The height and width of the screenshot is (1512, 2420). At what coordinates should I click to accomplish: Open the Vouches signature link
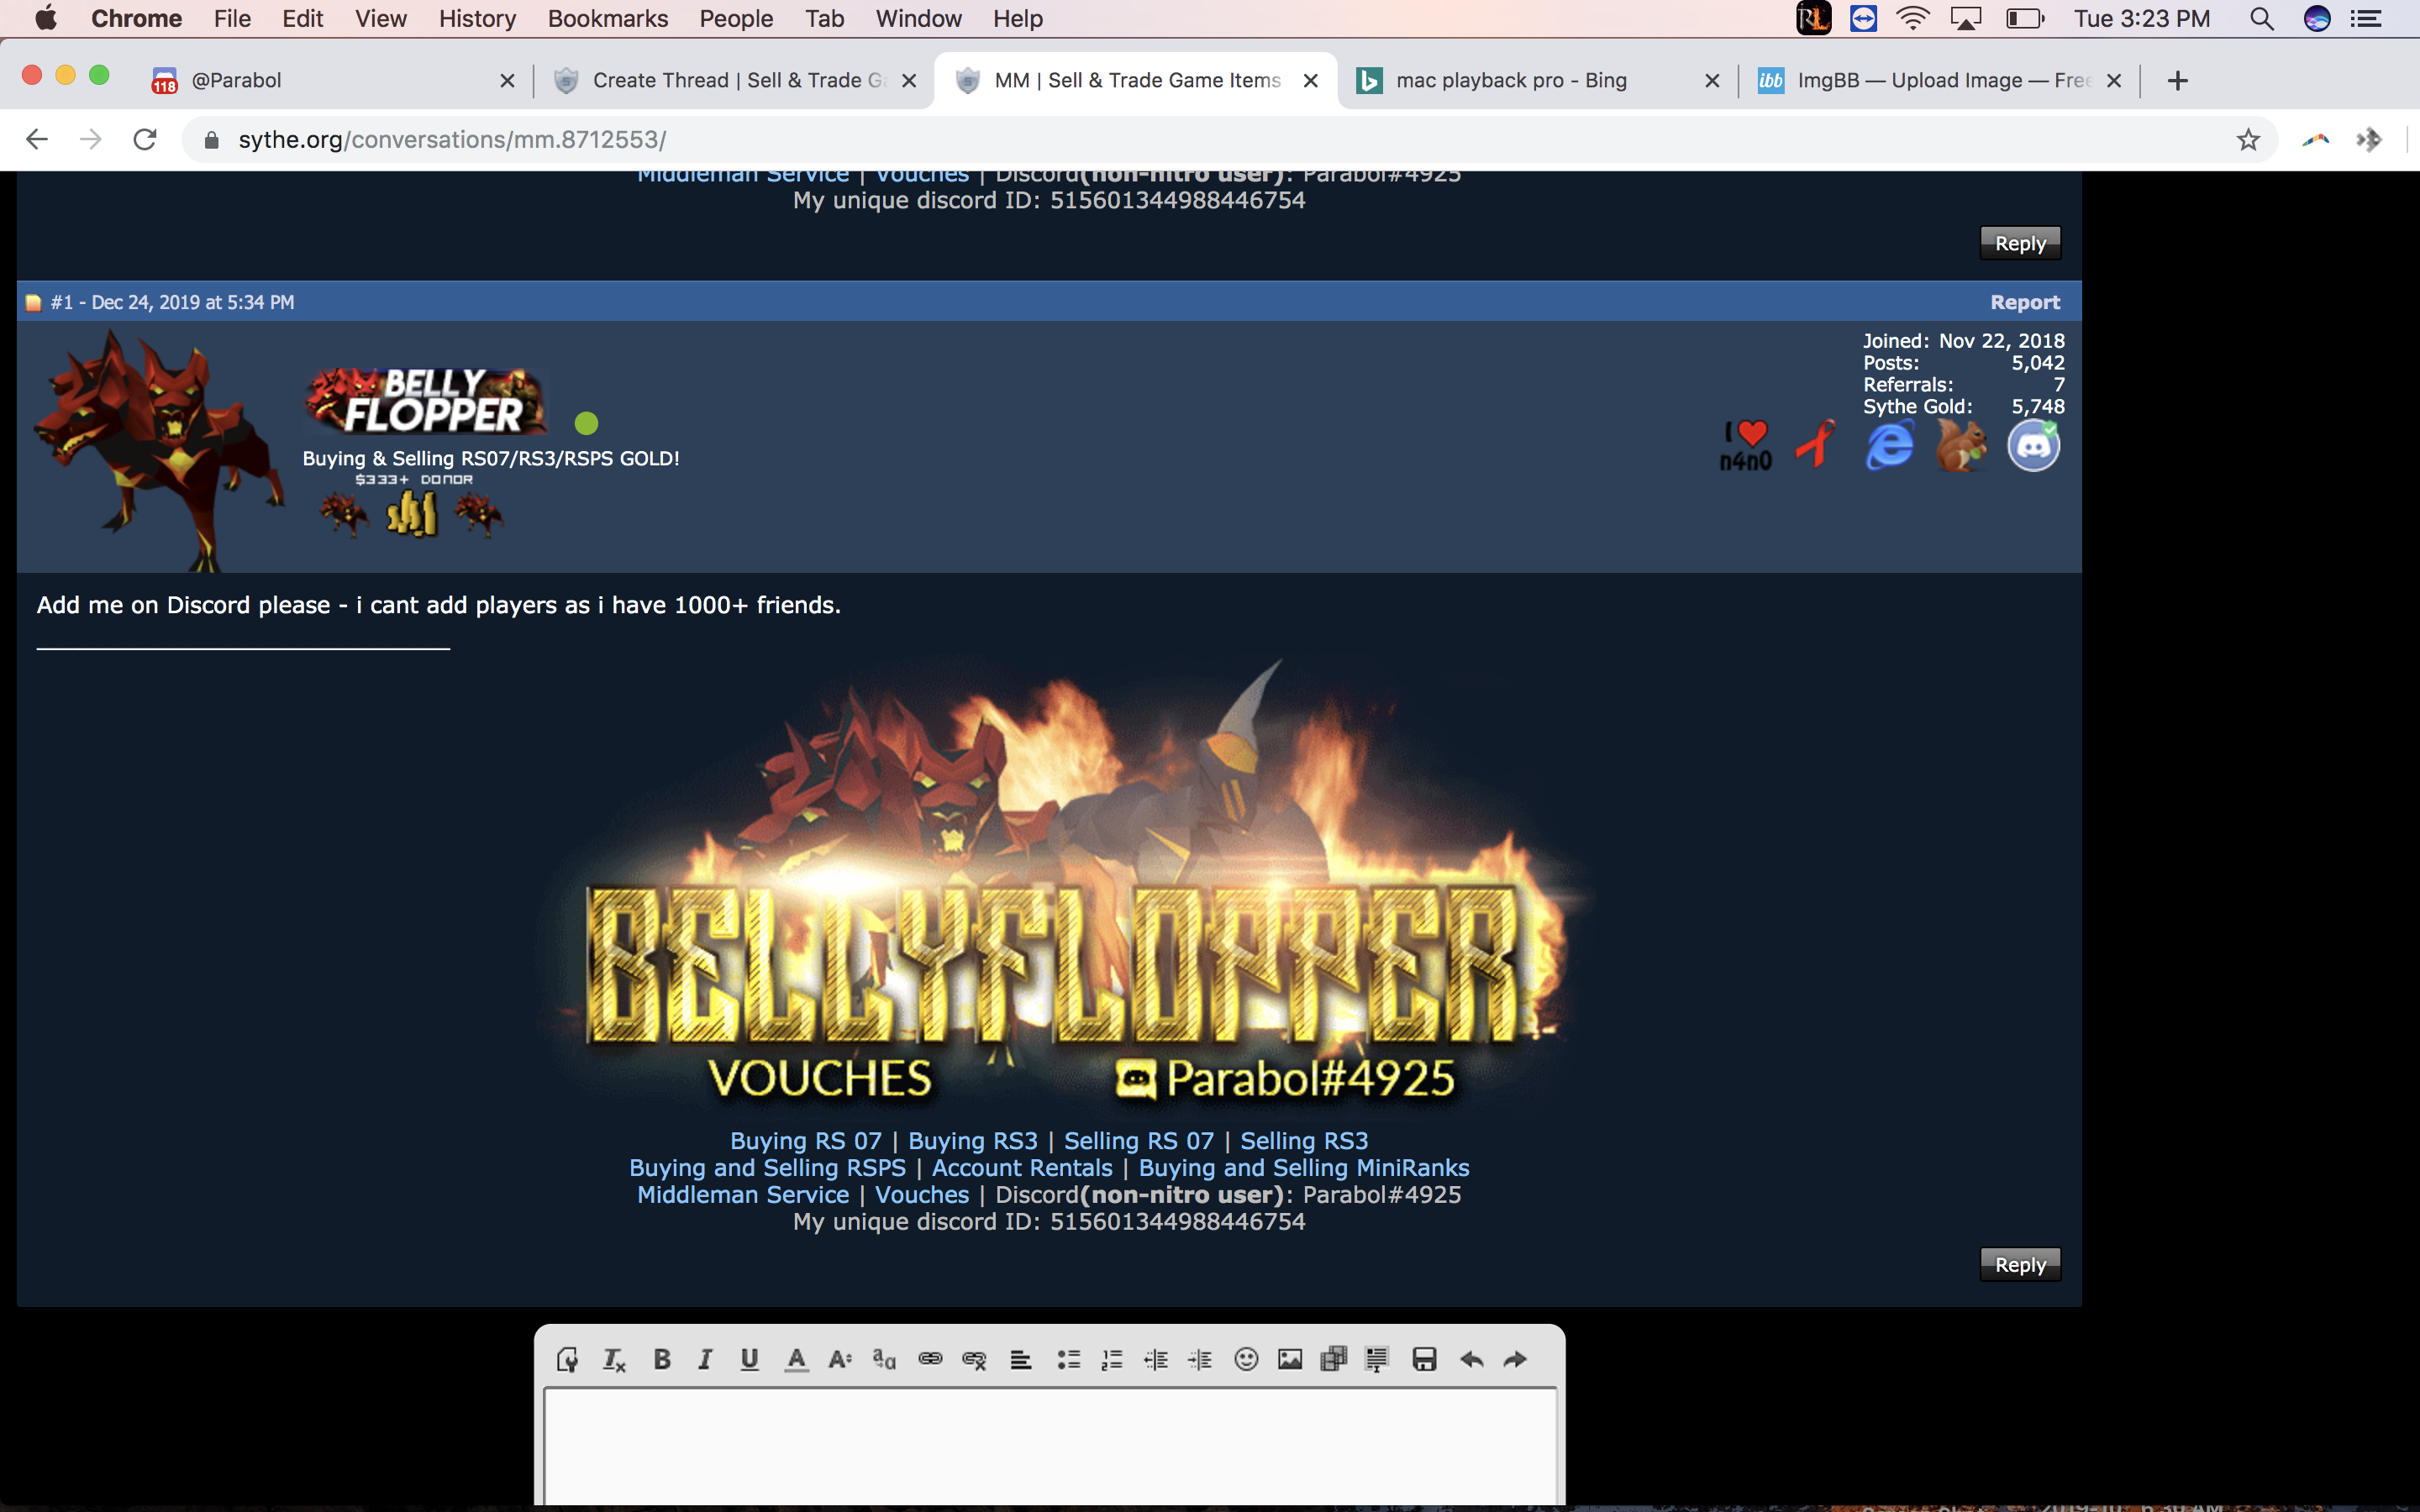pyautogui.click(x=922, y=1194)
